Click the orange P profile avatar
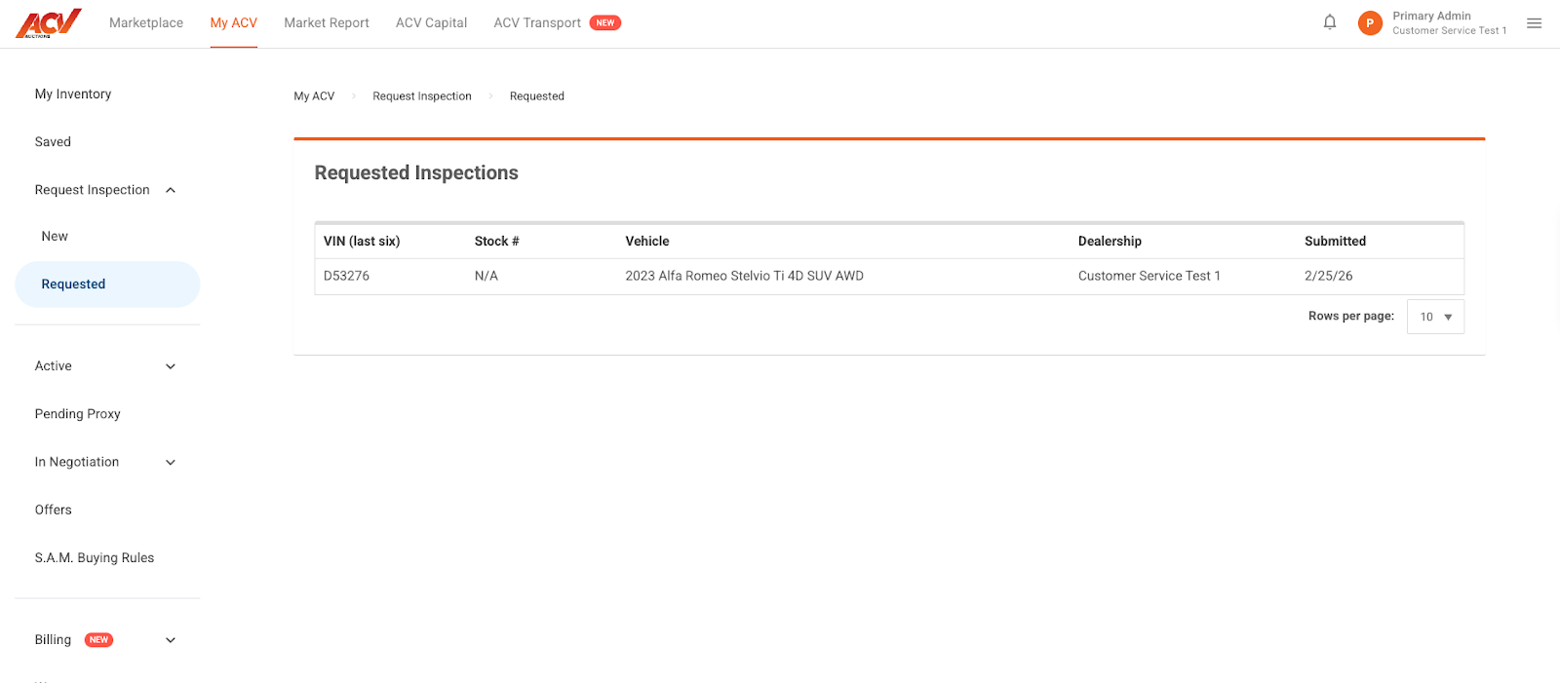1560x683 pixels. (1370, 23)
